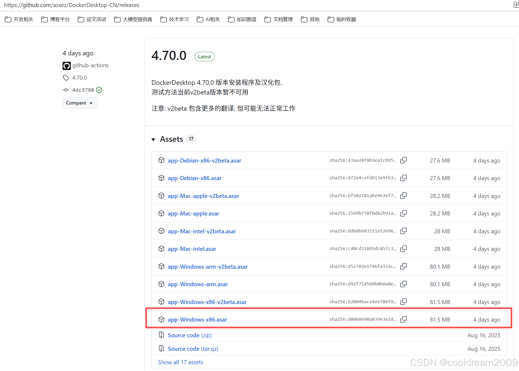Open the 技术学习 bookmark folder
519x371 pixels.
174,19
